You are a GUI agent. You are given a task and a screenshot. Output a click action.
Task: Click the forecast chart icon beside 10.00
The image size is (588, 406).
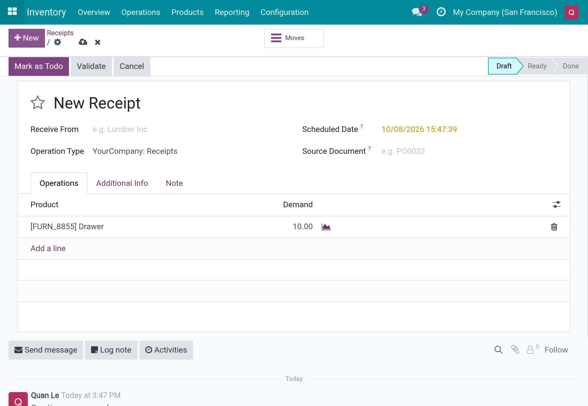pyautogui.click(x=326, y=227)
